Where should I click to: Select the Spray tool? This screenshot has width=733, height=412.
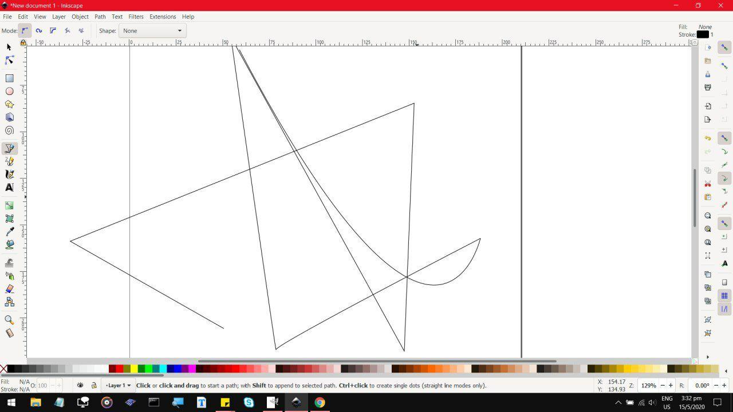(x=9, y=276)
